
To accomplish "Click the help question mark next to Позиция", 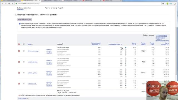I will click(63, 44).
